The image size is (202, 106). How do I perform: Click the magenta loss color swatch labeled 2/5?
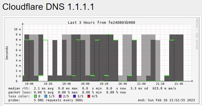click(x=60, y=96)
